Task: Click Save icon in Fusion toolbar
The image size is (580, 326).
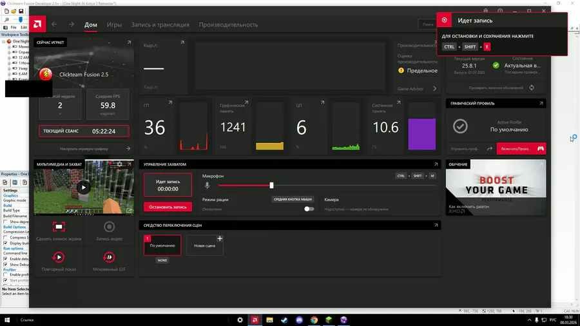Action: tap(21, 12)
